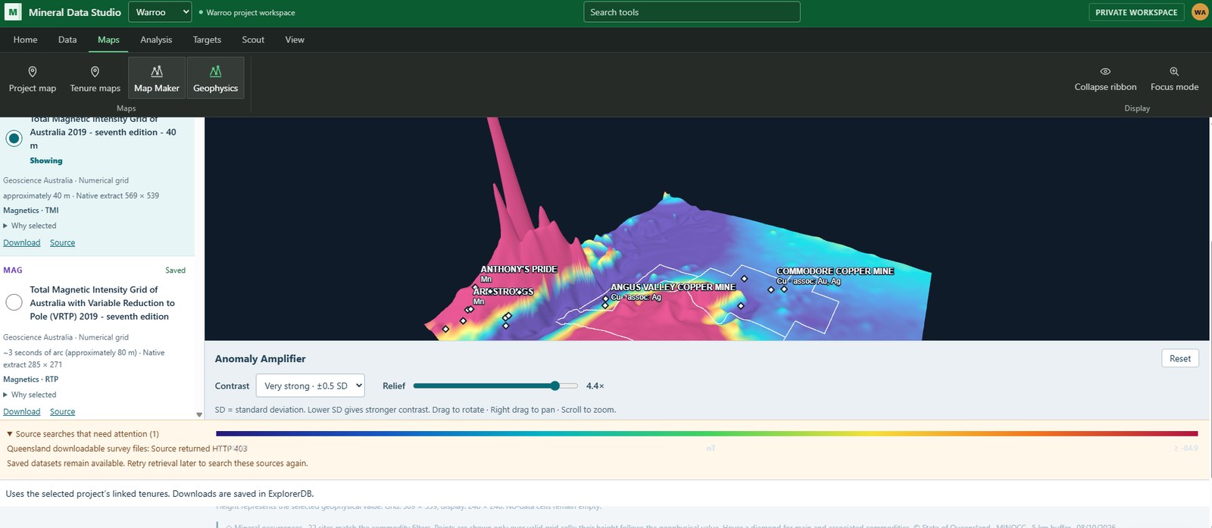The height and width of the screenshot is (528, 1212).
Task: Collapse the ribbon with eye icon
Action: (x=1105, y=78)
